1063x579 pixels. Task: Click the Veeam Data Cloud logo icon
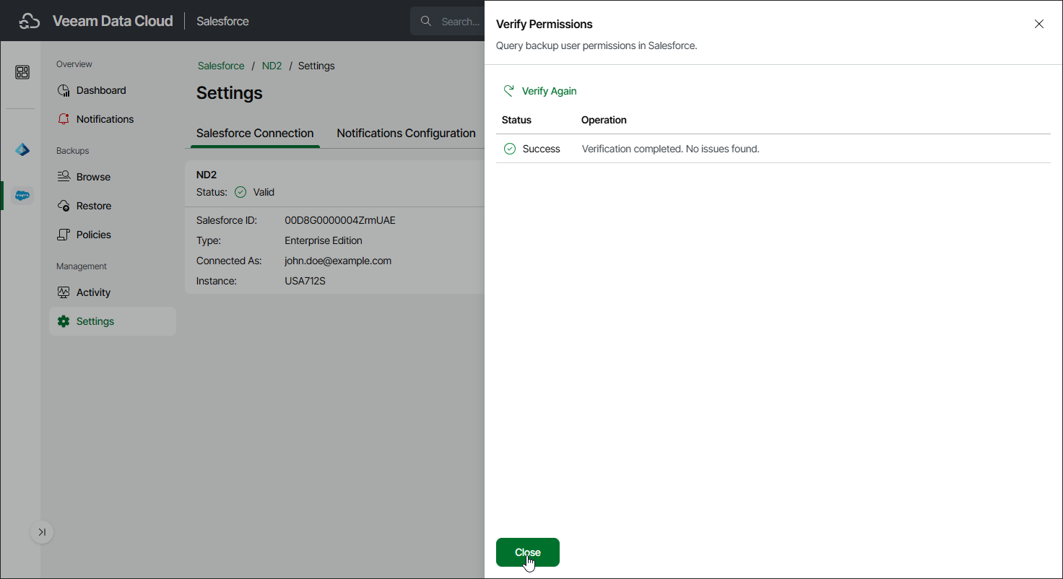coord(29,21)
